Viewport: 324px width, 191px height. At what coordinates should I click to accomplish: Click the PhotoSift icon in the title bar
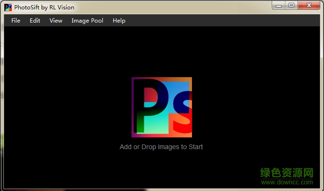pos(8,7)
